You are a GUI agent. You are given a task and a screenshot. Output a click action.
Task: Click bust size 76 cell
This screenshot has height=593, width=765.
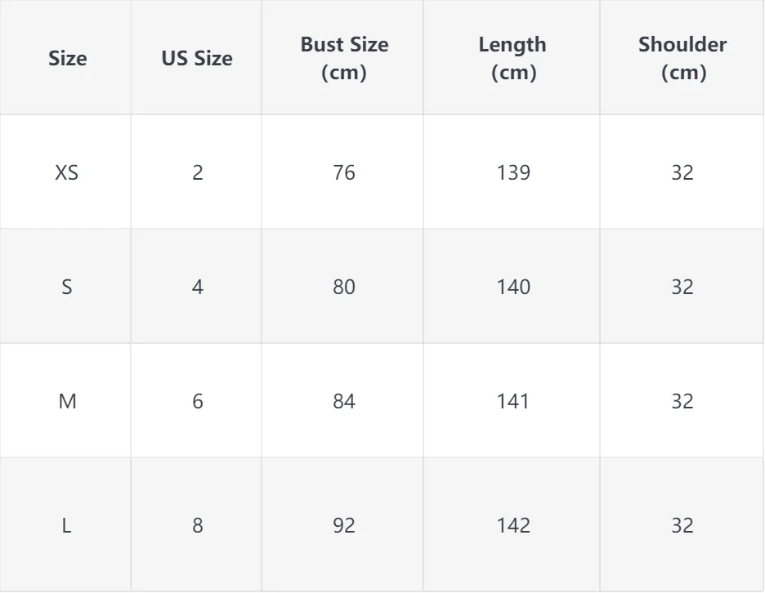pos(344,172)
